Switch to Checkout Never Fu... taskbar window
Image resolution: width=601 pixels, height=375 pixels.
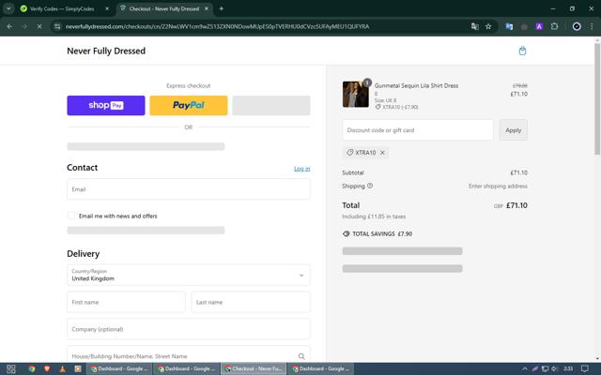click(x=254, y=368)
